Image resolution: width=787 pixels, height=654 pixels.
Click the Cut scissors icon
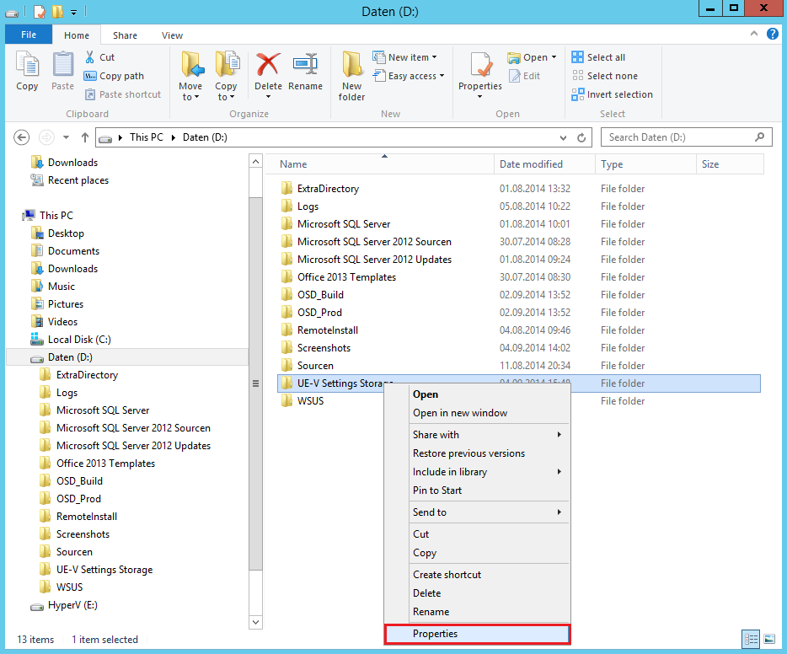coord(90,57)
